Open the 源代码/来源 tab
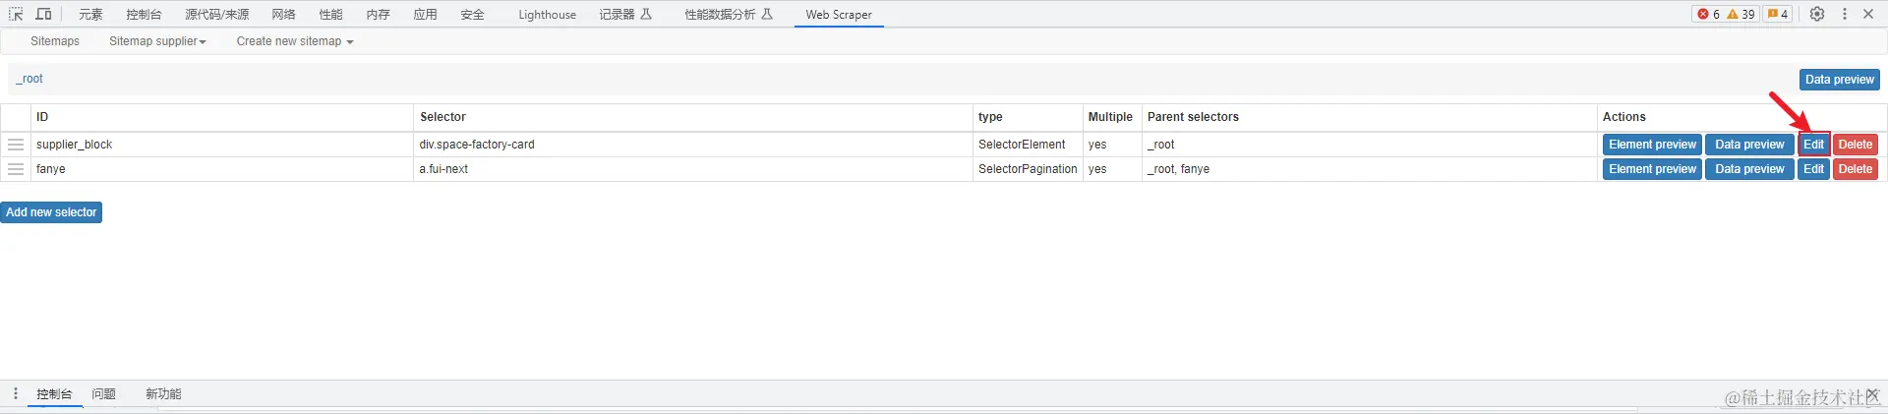This screenshot has height=414, width=1888. tap(217, 15)
